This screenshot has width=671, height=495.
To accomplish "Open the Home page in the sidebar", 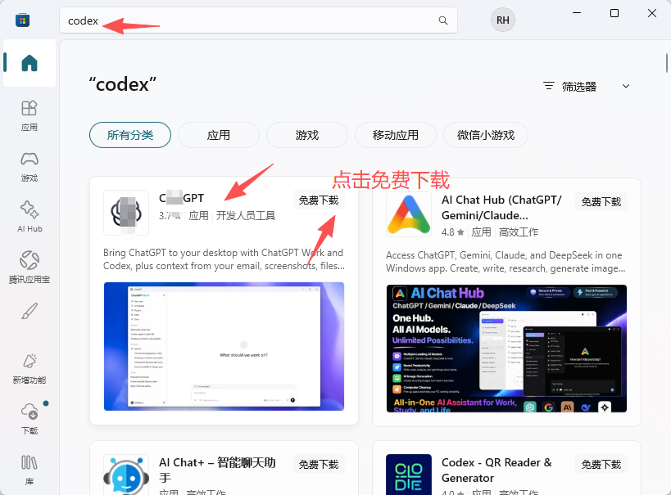I will [x=29, y=63].
